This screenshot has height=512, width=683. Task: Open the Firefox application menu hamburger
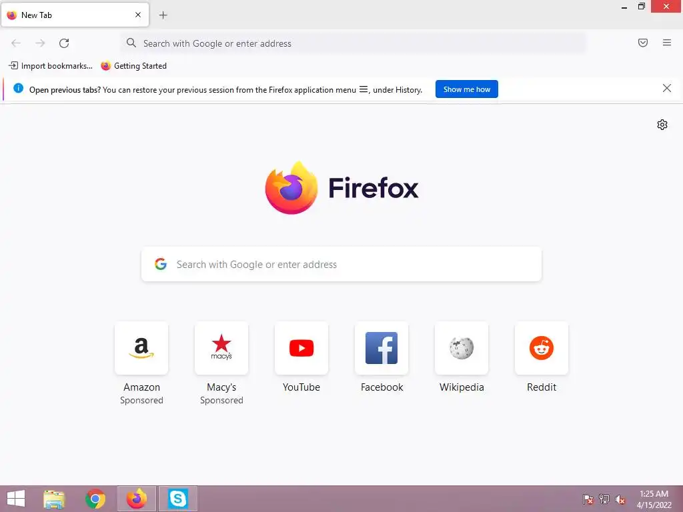667,43
